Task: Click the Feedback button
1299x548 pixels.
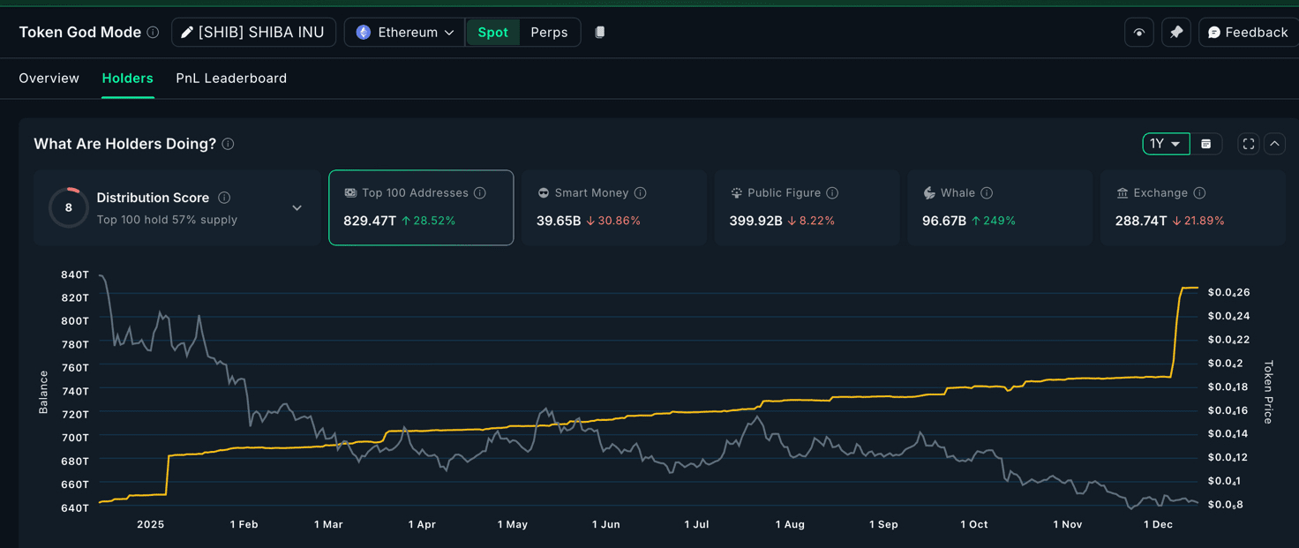Action: (x=1248, y=33)
